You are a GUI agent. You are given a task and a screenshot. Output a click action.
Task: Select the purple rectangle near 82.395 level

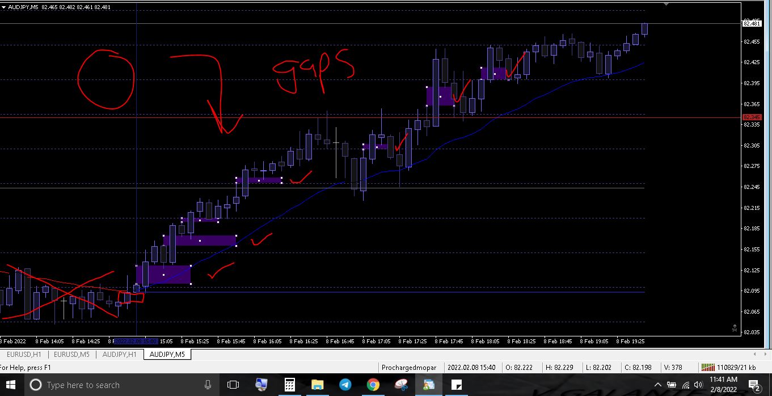pyautogui.click(x=440, y=96)
